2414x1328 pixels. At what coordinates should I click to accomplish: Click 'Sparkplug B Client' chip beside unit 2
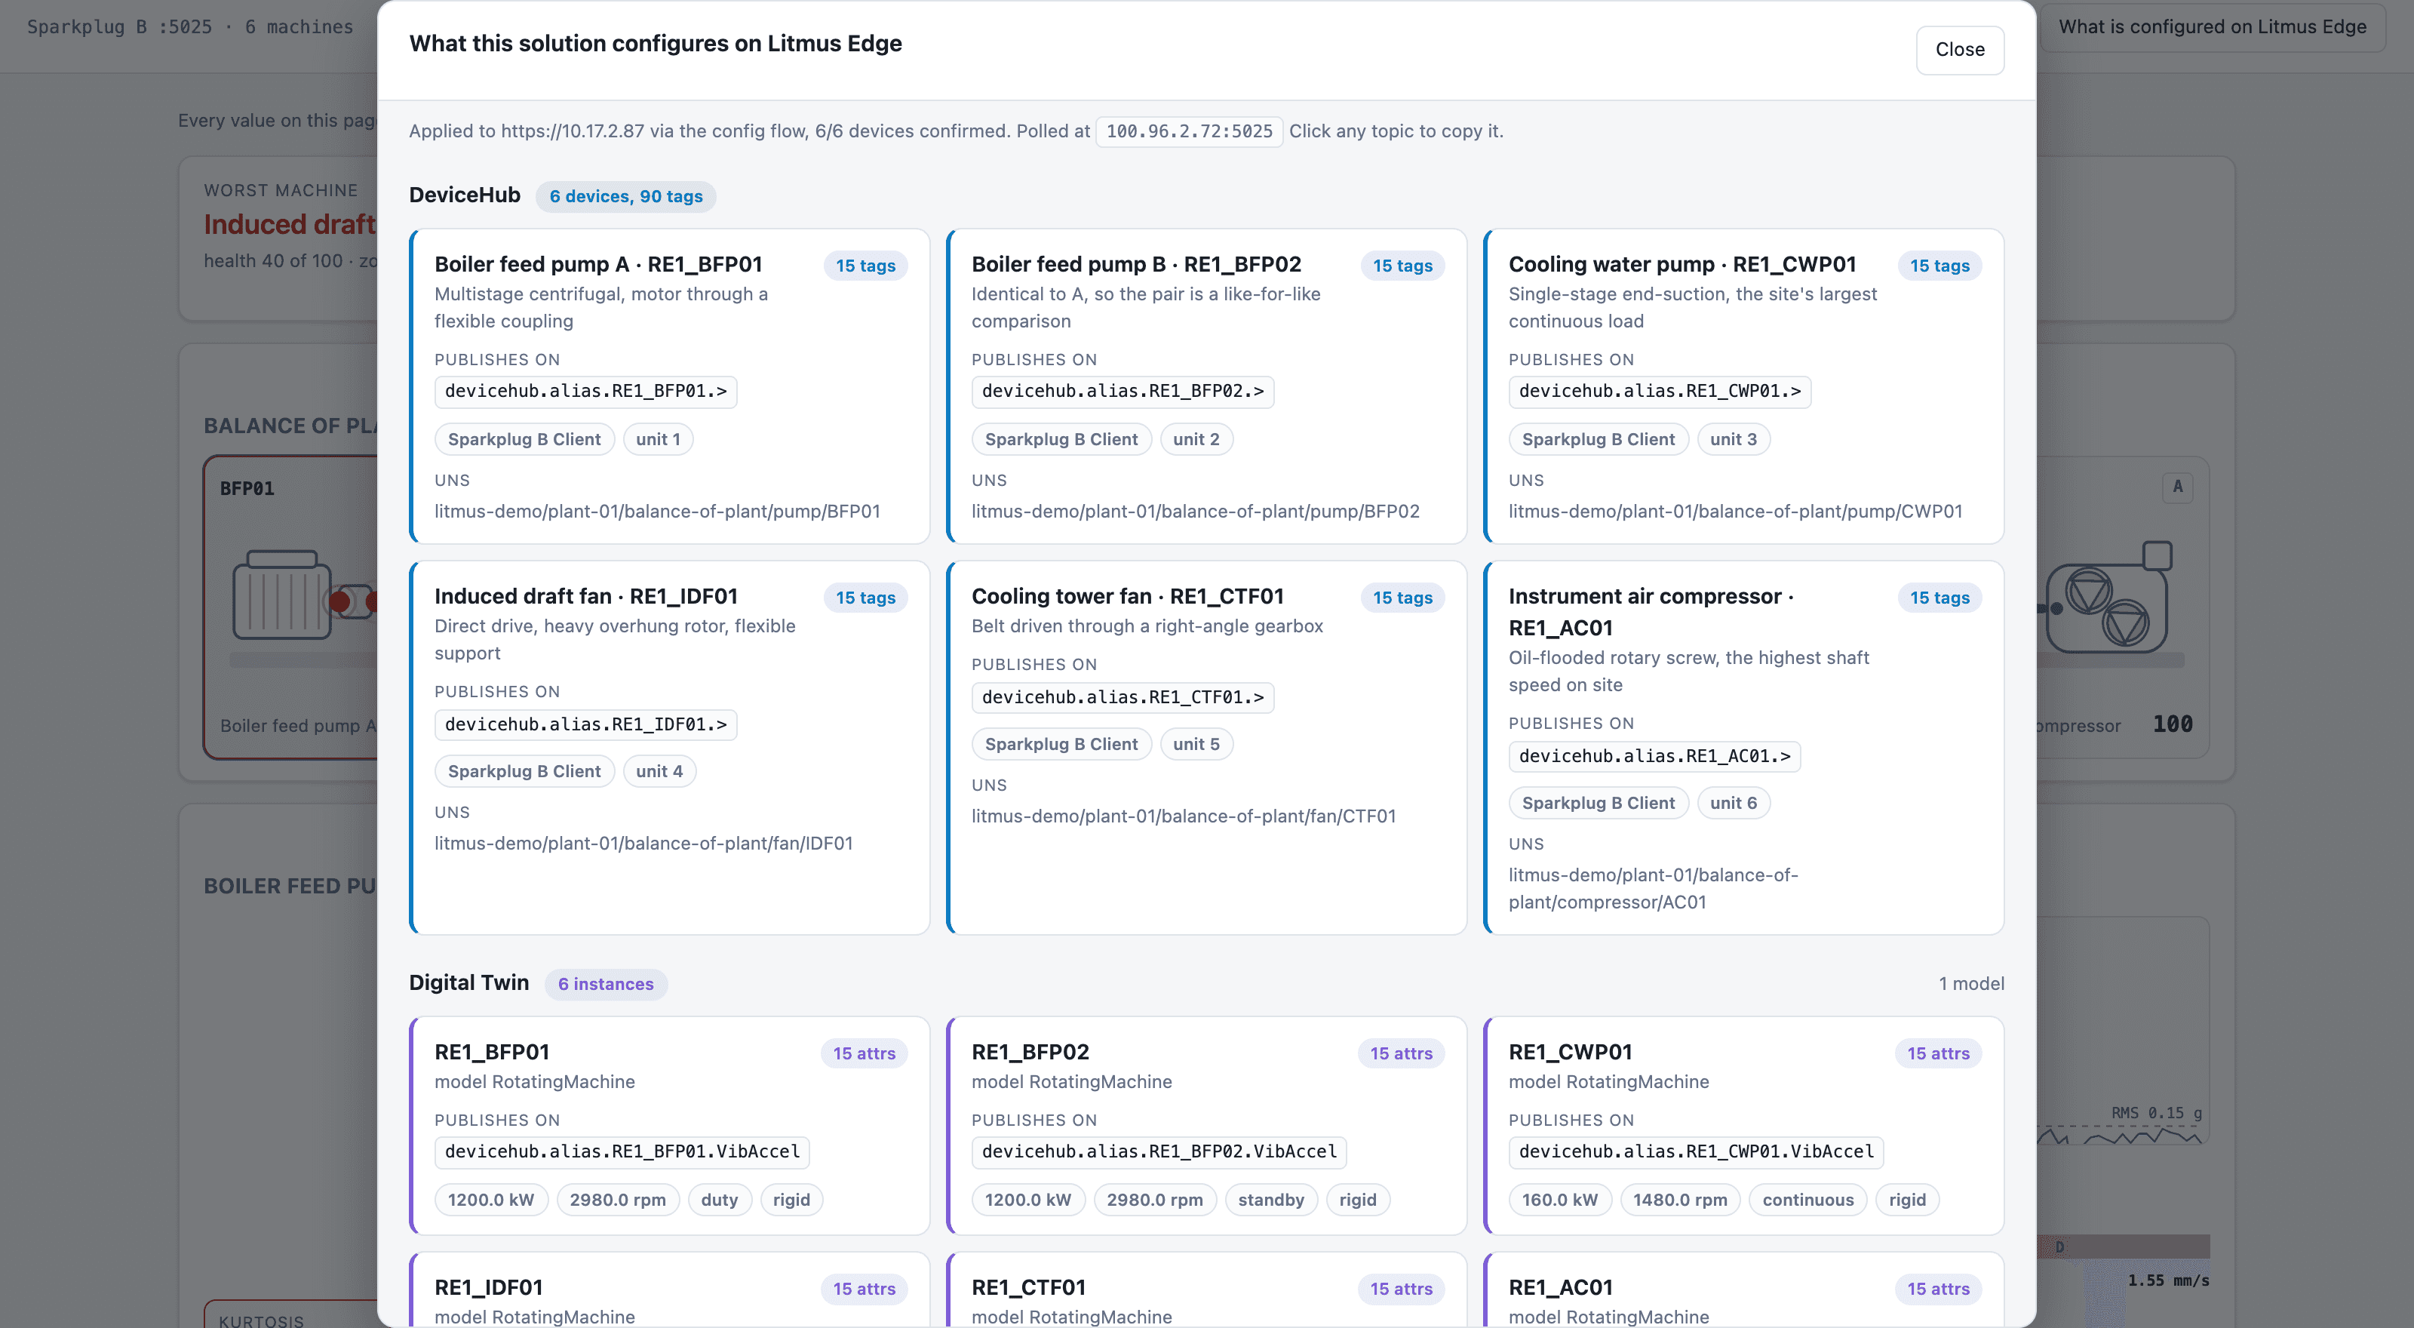1061,440
